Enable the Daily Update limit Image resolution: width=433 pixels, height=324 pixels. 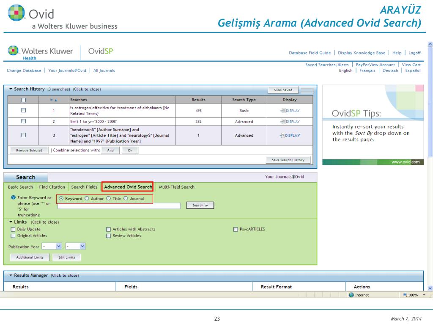click(x=13, y=229)
